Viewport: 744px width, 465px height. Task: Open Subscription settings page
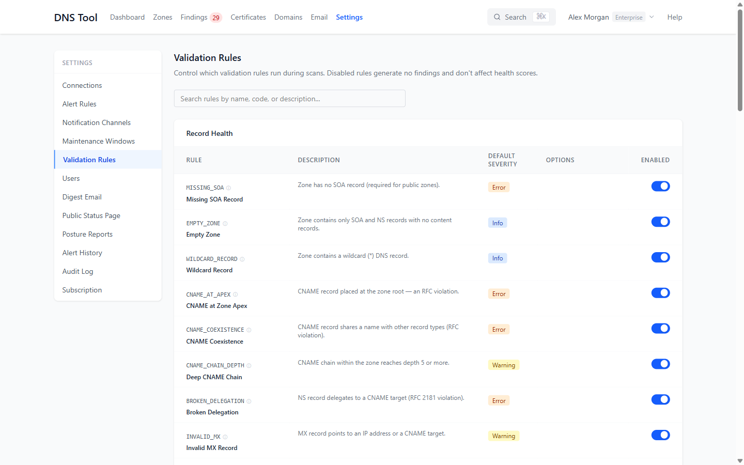(x=108, y=290)
